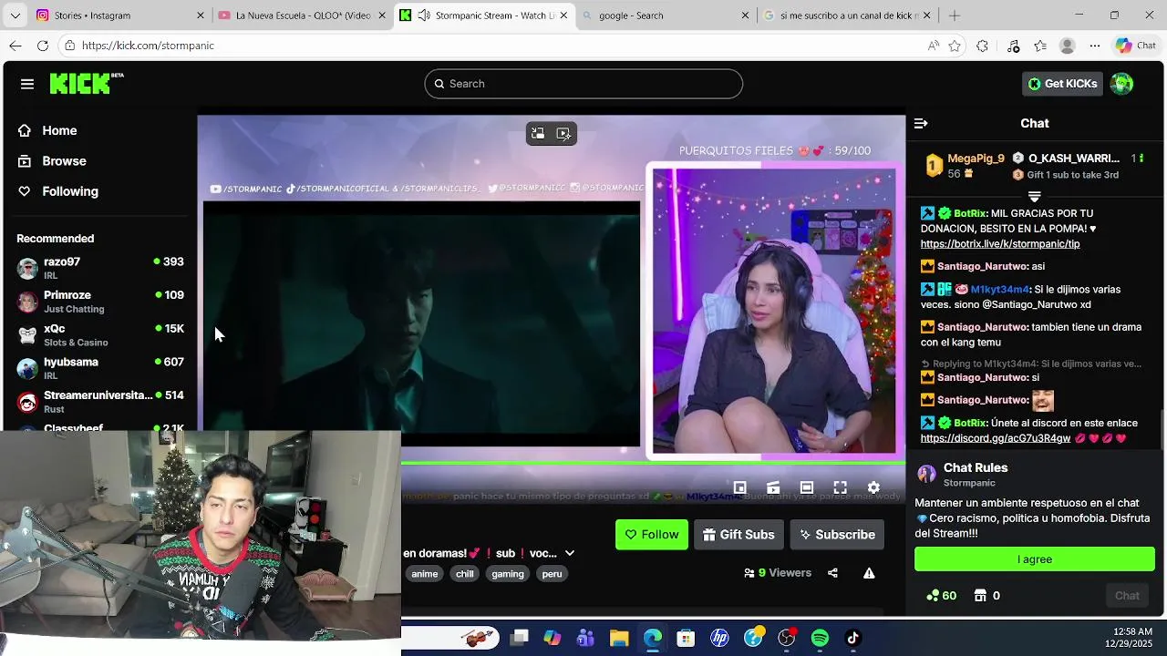Viewport: 1167px width, 656px height.
Task: Open Microsoft Teams from the taskbar
Action: point(585,638)
